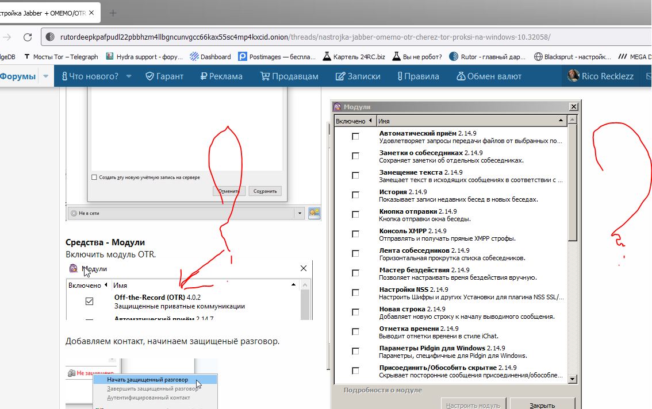Go to the Гарант menu item
The image size is (652, 409).
pyautogui.click(x=164, y=76)
